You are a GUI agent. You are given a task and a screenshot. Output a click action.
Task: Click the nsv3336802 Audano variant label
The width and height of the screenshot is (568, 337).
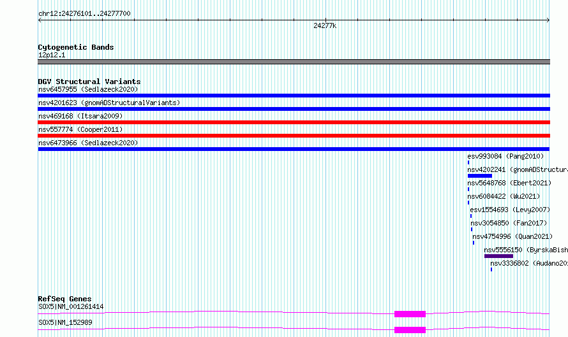[529, 263]
